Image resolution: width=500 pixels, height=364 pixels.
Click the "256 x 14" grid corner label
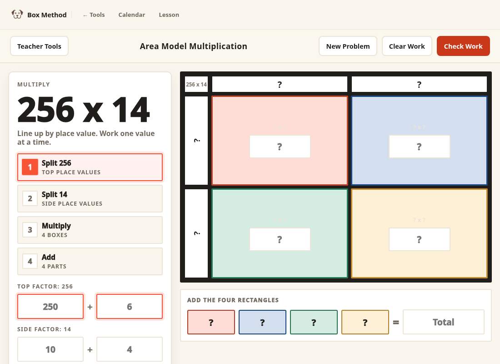[x=196, y=84]
